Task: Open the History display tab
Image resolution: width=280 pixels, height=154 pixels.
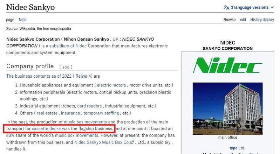Action: [262, 20]
